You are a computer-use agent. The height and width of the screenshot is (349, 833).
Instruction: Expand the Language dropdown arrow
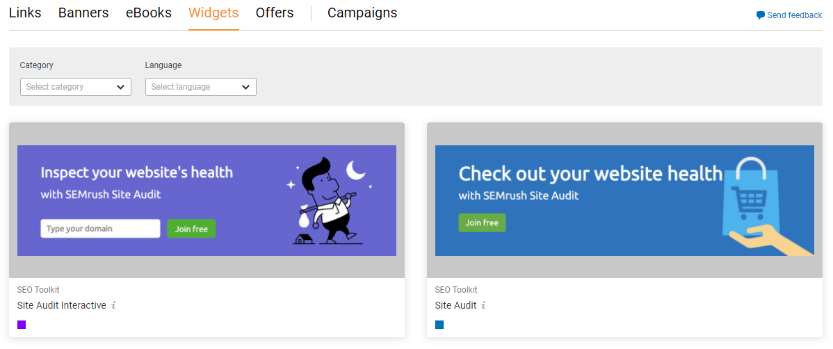coord(245,87)
